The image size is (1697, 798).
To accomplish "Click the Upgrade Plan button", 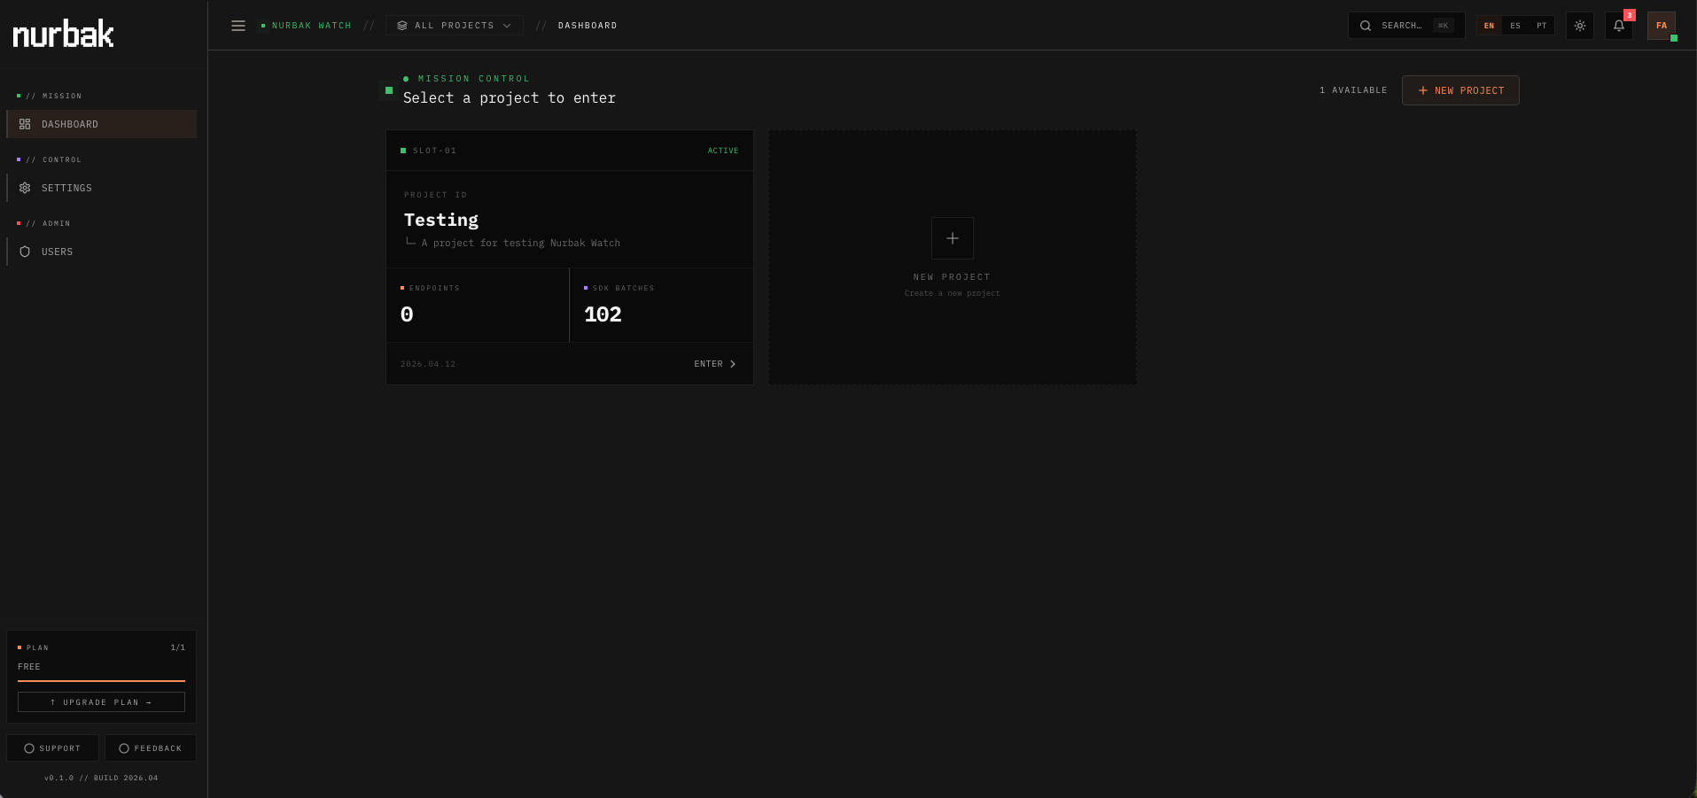I will (x=101, y=702).
